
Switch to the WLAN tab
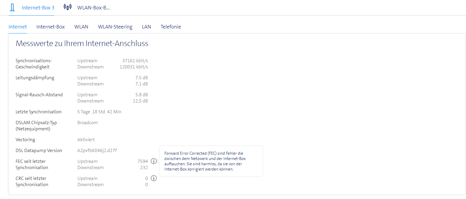coord(81,27)
